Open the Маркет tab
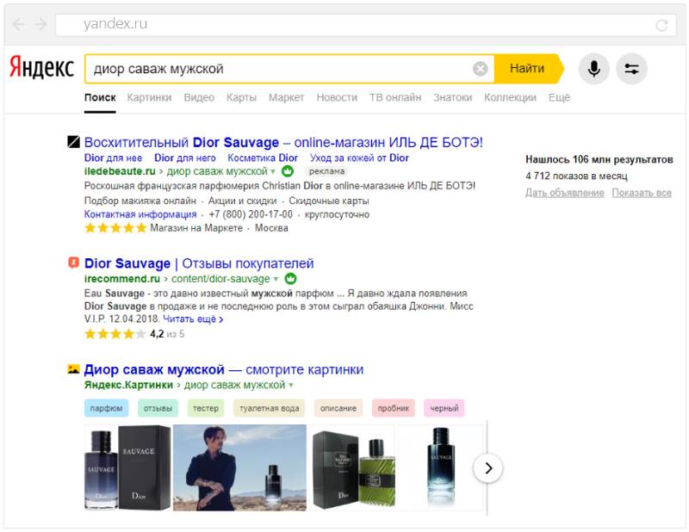Viewport: 689px width, 532px height. point(287,97)
